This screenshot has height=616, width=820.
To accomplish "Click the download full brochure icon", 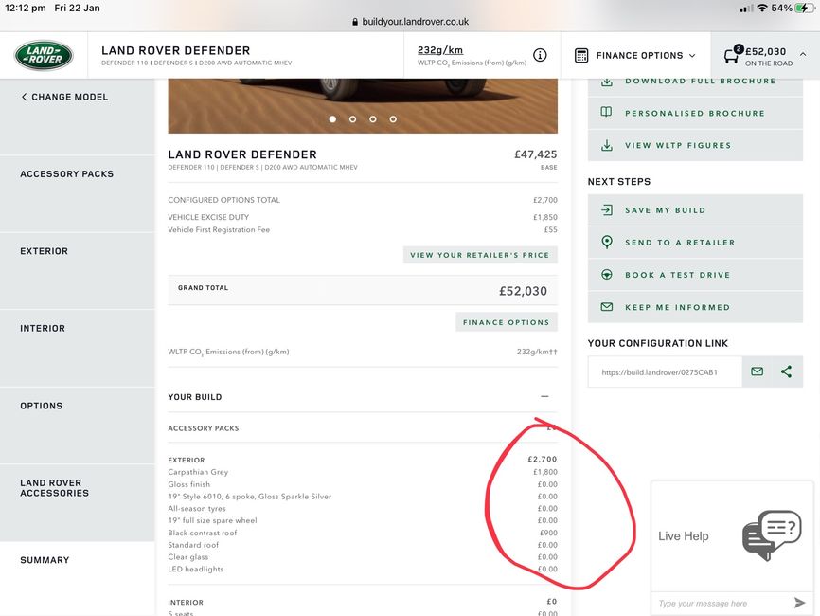I will (607, 82).
